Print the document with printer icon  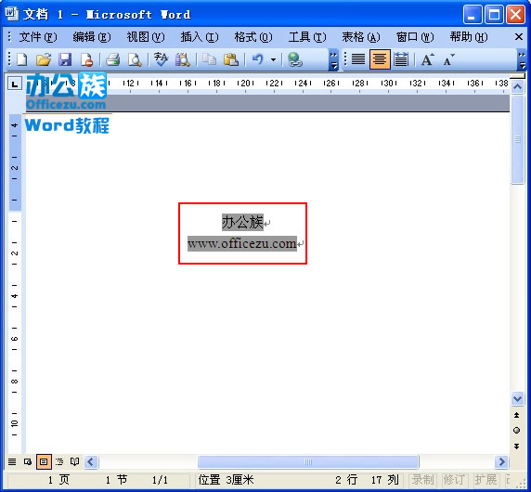(112, 60)
